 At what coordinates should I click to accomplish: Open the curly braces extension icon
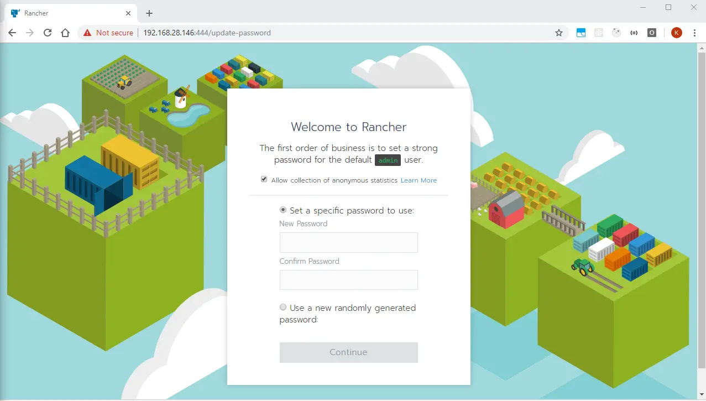(x=634, y=33)
